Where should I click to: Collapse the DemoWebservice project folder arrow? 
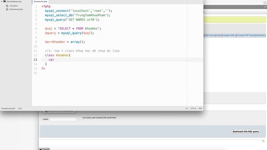click(x=2, y=1)
